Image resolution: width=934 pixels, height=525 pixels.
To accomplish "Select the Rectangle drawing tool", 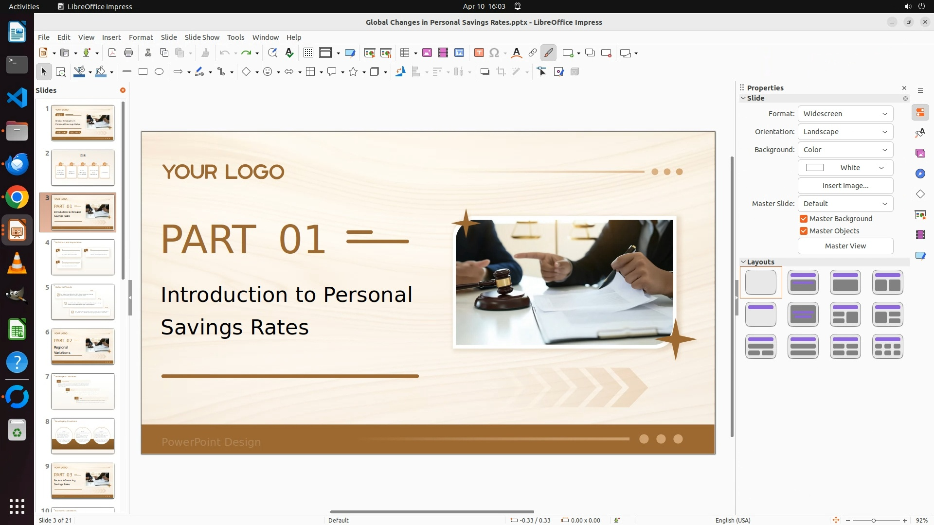I will pyautogui.click(x=143, y=72).
